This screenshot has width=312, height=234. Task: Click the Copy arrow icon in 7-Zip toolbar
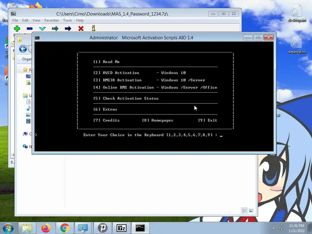(x=55, y=29)
